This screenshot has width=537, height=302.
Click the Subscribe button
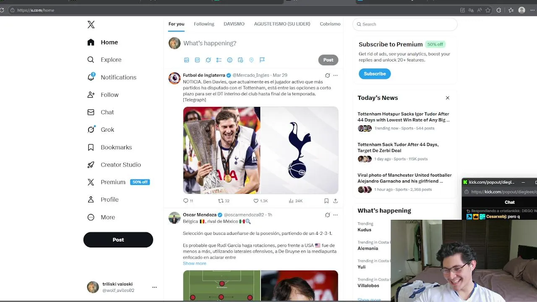tap(375, 74)
